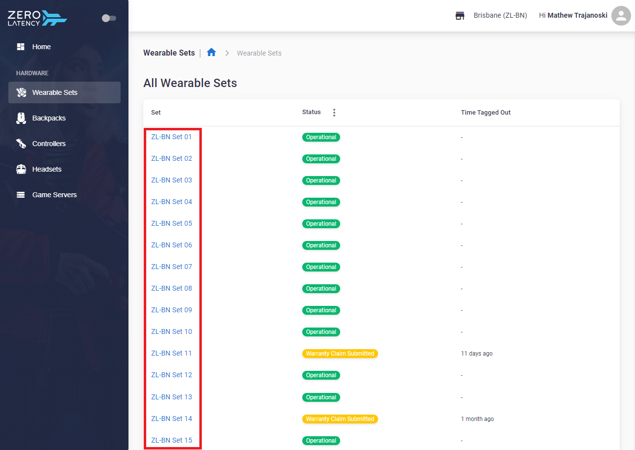Click the breadcrumb home icon
This screenshot has height=450, width=635.
[211, 52]
